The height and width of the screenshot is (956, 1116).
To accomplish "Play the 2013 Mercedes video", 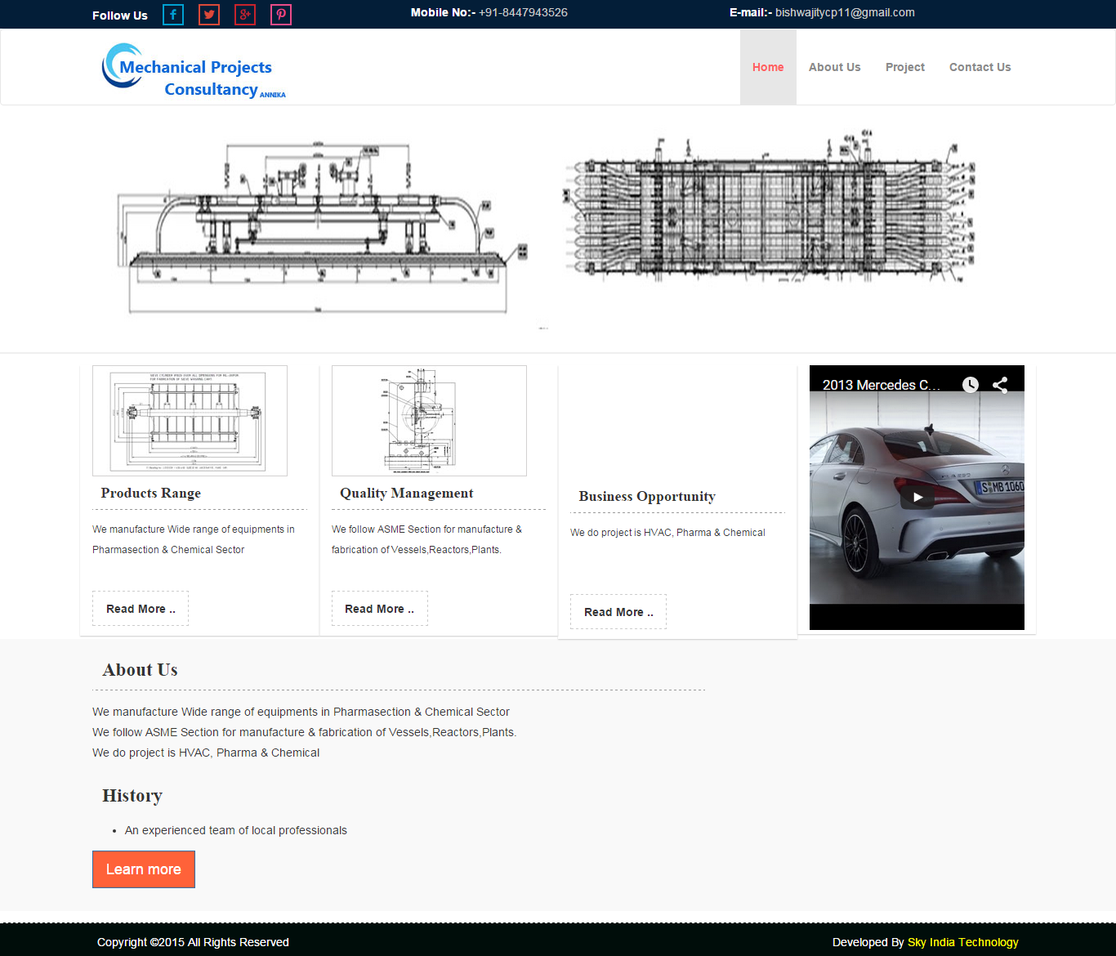I will pos(917,497).
